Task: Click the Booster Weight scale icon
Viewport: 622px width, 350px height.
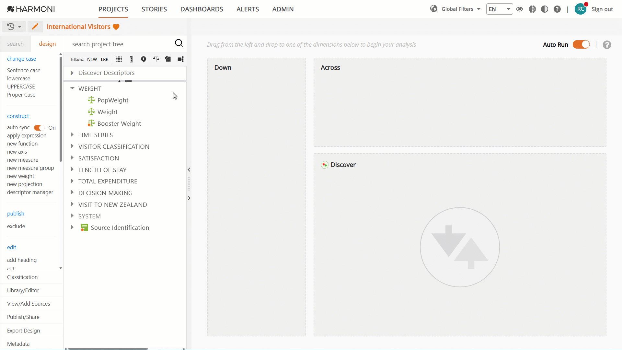Action: click(91, 123)
